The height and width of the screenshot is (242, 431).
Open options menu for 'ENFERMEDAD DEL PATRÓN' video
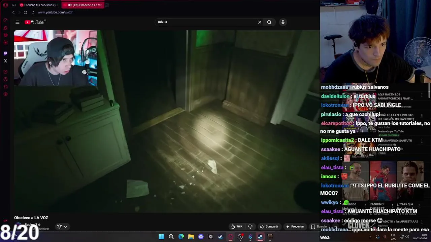pos(422,115)
